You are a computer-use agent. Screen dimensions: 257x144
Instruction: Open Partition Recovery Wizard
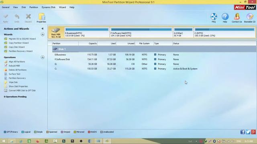(x=20, y=51)
